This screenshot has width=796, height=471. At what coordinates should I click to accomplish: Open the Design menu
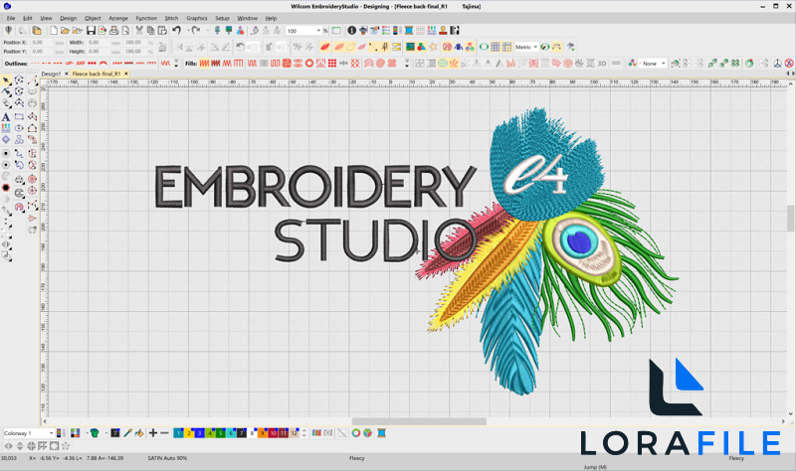coord(68,18)
